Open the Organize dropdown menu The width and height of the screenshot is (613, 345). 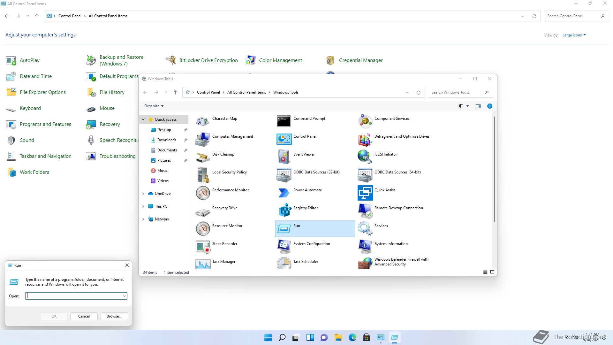[154, 106]
